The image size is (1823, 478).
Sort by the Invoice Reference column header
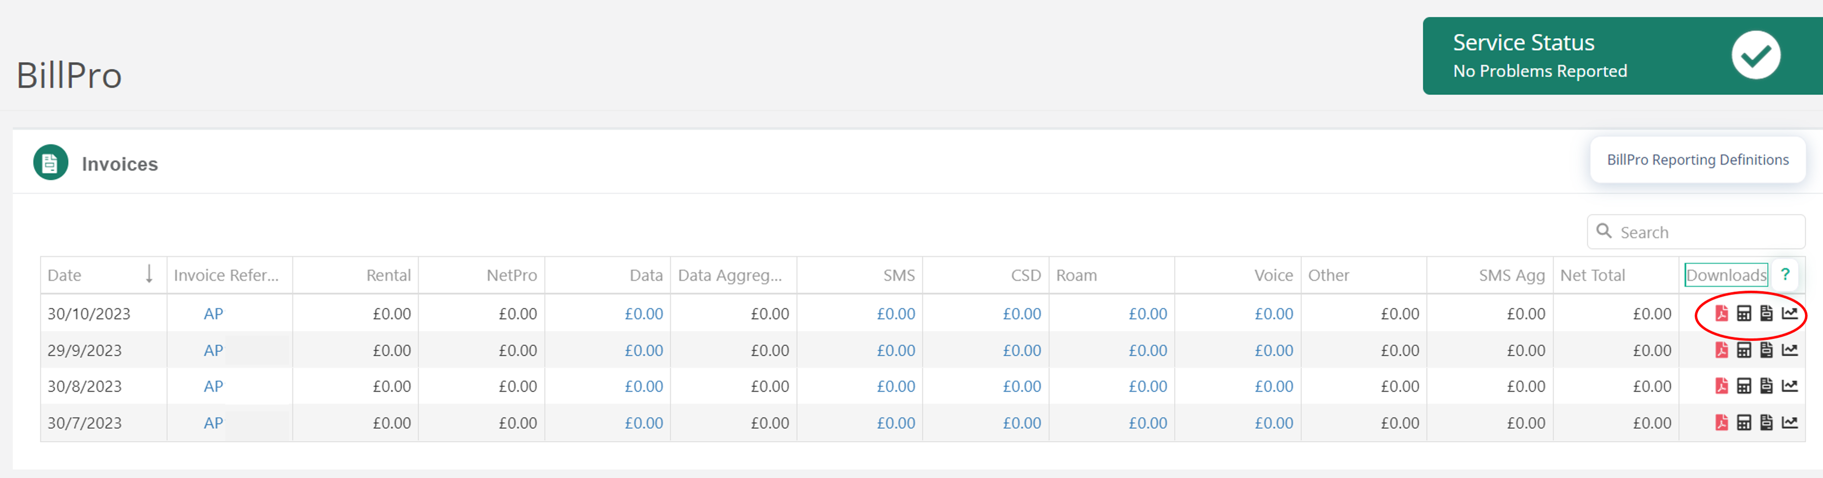tap(226, 275)
